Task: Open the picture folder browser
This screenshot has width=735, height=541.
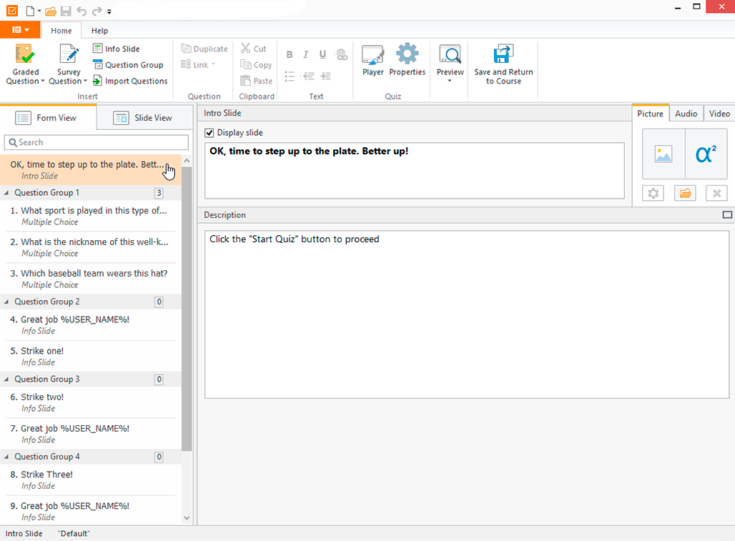Action: [x=684, y=192]
